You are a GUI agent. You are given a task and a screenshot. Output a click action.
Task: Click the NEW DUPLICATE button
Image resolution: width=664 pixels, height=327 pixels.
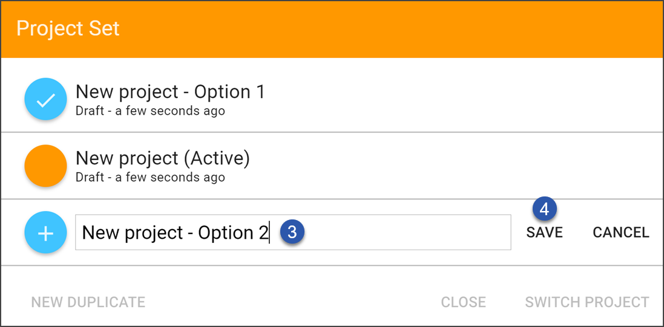click(x=88, y=302)
